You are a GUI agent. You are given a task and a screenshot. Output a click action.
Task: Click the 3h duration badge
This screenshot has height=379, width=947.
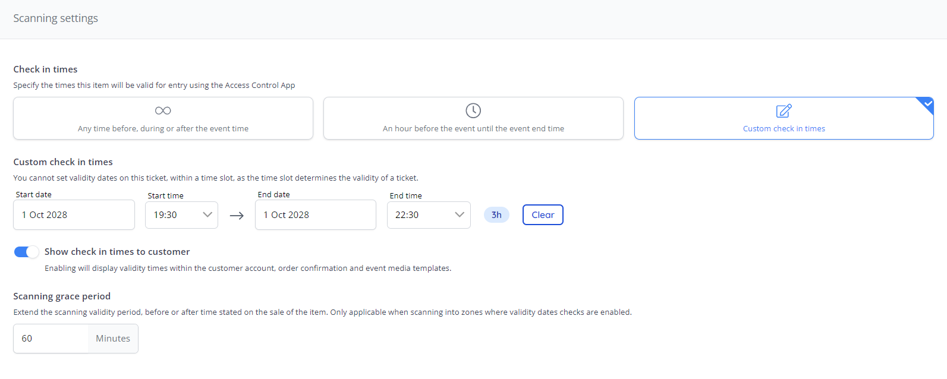pos(496,215)
